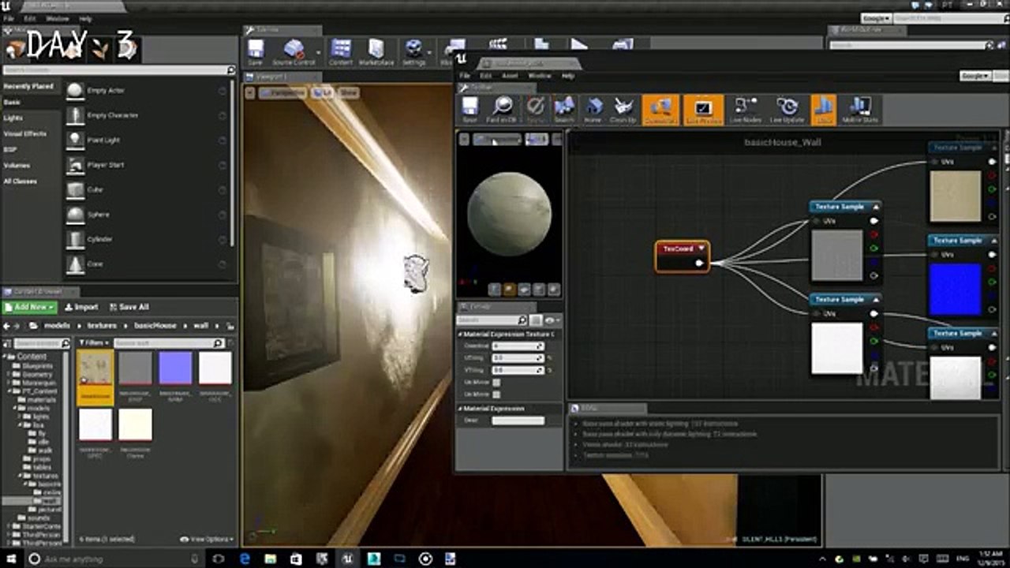
Task: Click the back arrow in the Content Browser
Action: pyautogui.click(x=7, y=326)
